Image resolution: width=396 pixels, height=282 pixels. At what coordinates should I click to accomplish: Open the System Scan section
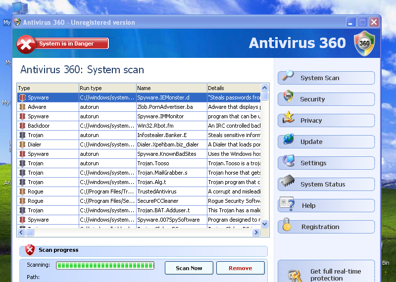click(326, 78)
